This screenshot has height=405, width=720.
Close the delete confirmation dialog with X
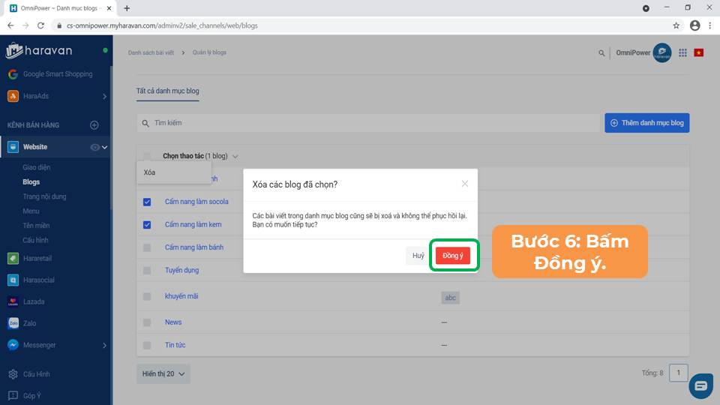tap(465, 184)
